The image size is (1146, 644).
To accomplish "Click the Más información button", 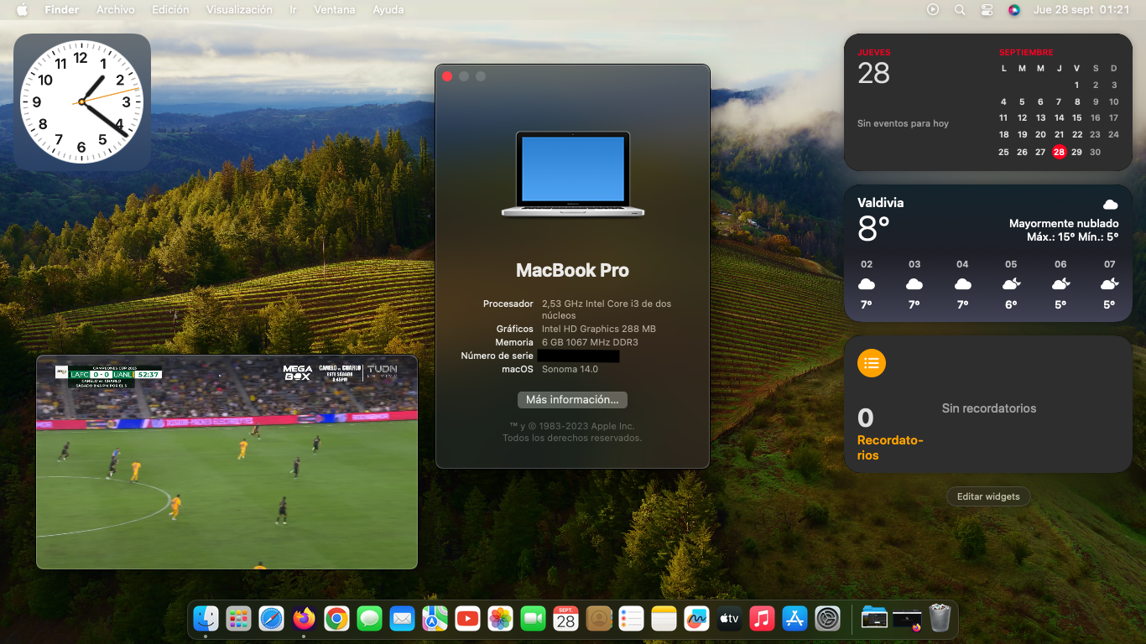I will click(572, 400).
